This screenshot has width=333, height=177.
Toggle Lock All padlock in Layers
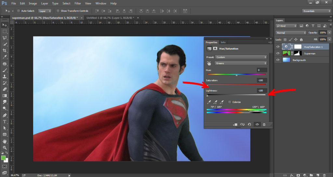click(301, 39)
